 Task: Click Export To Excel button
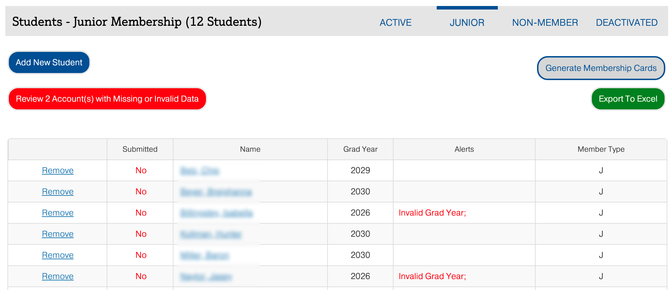point(628,99)
